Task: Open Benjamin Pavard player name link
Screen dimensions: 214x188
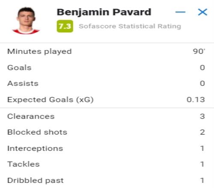Action: tap(104, 12)
